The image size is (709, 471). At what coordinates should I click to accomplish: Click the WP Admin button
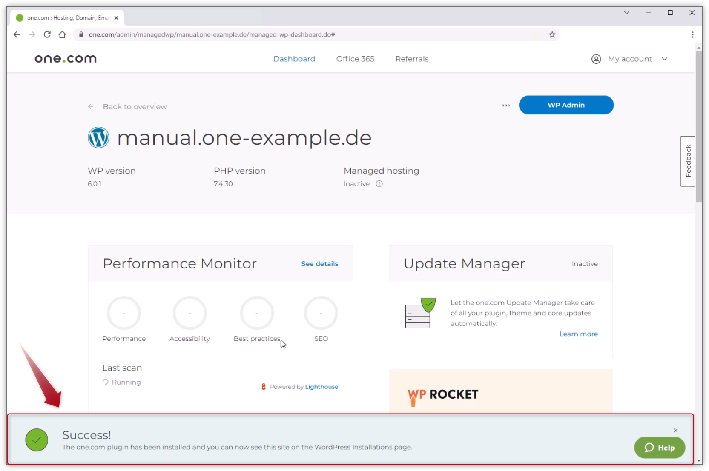coord(566,105)
